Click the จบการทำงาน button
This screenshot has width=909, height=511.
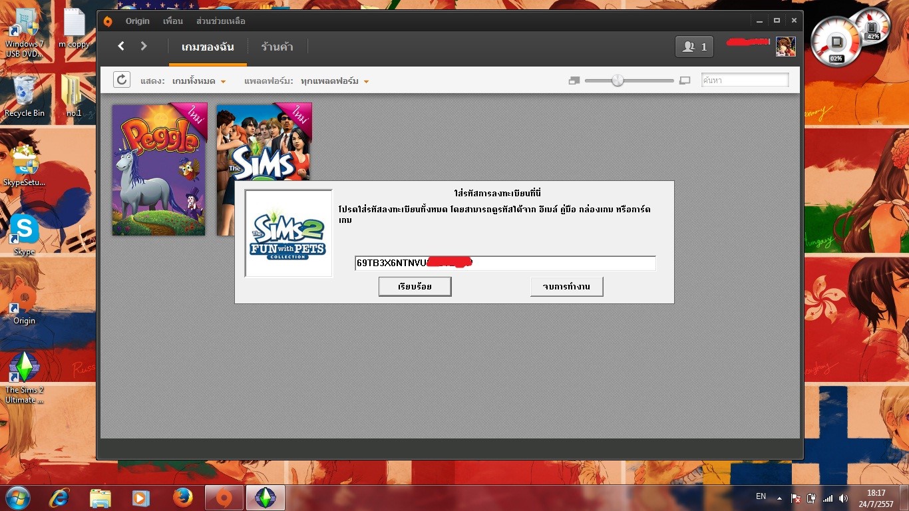click(x=567, y=287)
